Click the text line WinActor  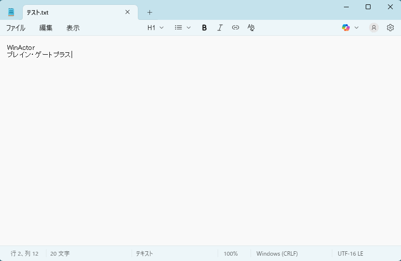click(21, 47)
